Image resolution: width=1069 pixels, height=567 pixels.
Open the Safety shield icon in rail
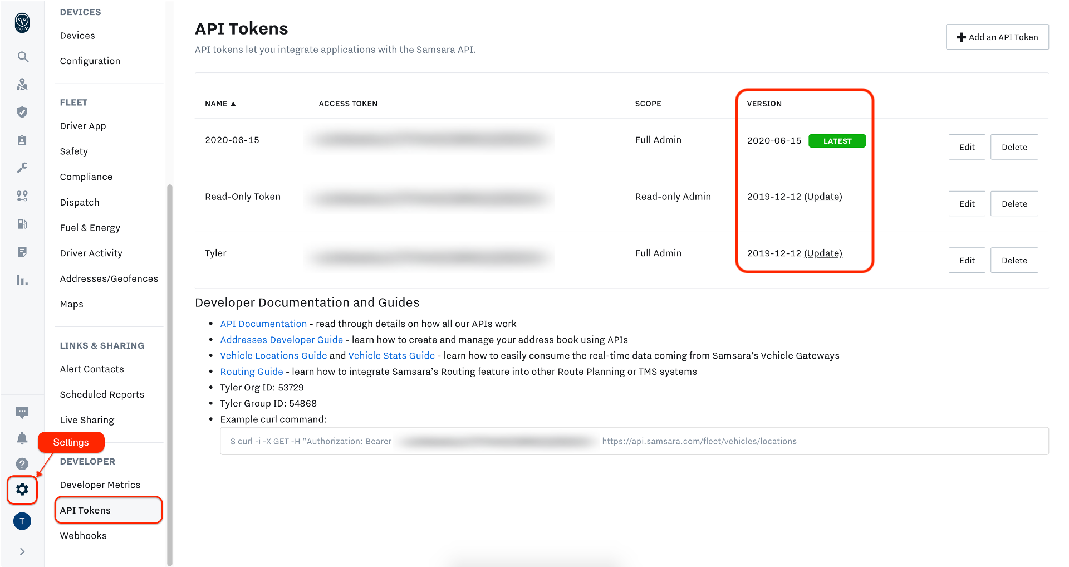point(22,112)
